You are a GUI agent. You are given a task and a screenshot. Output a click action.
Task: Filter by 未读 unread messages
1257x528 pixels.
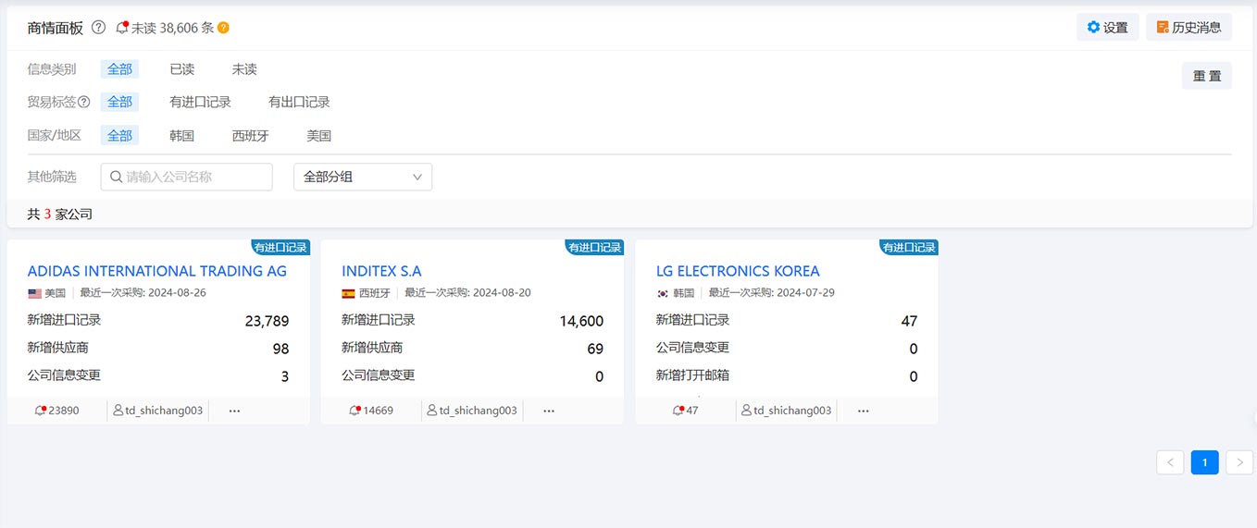click(244, 69)
